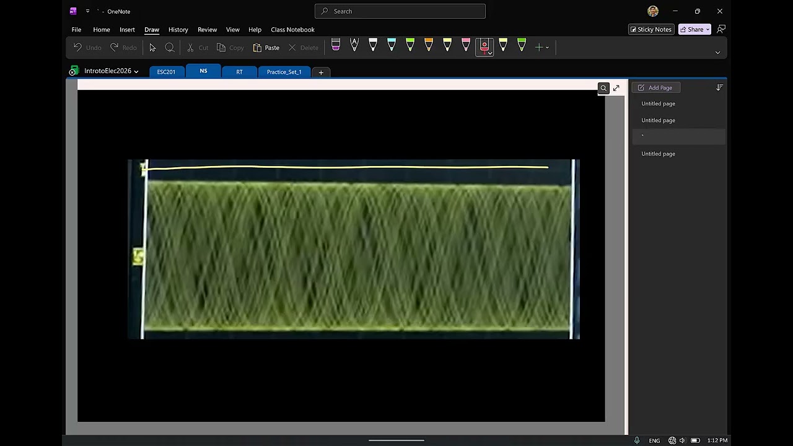Click the 1:12 PM clock

717,440
